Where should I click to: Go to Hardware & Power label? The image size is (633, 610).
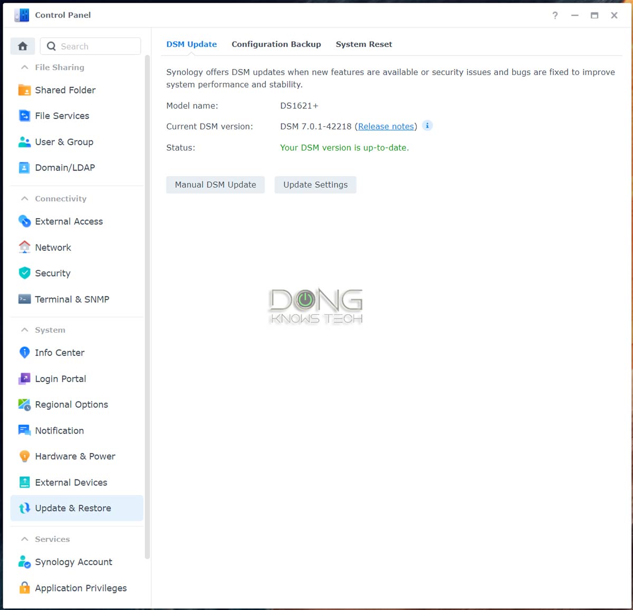click(x=75, y=457)
